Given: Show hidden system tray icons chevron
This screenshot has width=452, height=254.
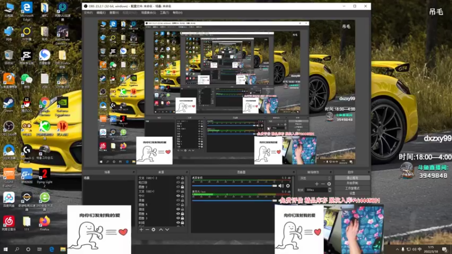Looking at the screenshot, I should click(397, 249).
